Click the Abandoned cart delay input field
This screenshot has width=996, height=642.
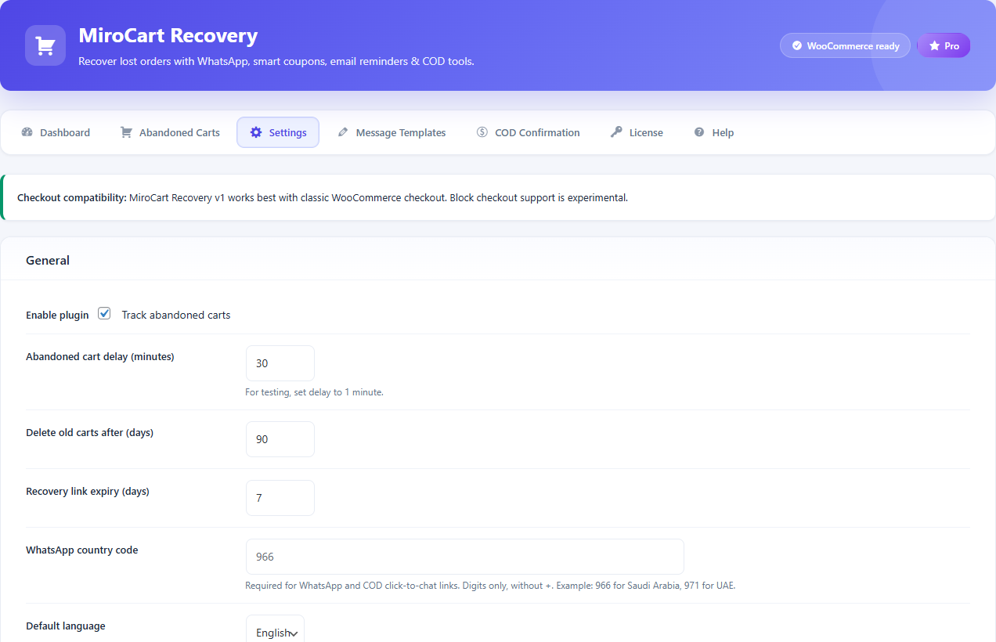coord(280,363)
